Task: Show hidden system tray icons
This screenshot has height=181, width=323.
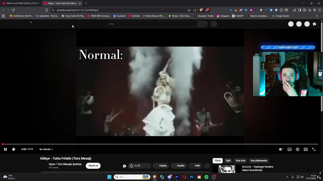Action: [287, 177]
